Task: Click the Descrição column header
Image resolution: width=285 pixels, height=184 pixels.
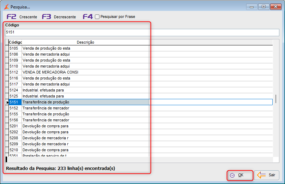Action: pyautogui.click(x=85, y=42)
